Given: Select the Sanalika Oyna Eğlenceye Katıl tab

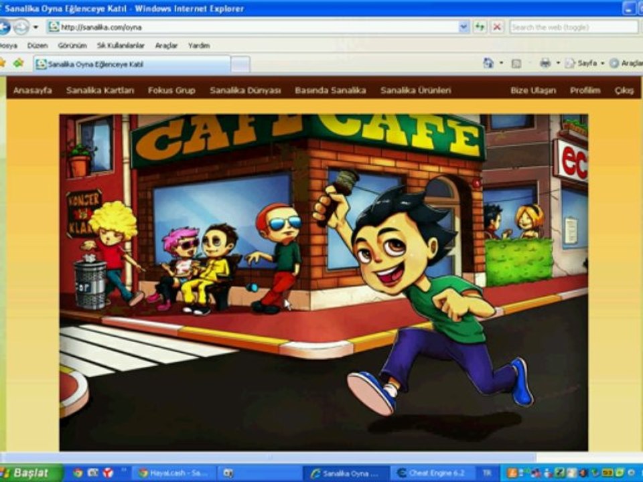Looking at the screenshot, I should point(131,64).
